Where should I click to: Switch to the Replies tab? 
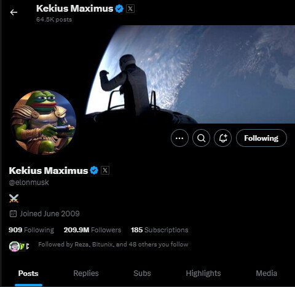86,273
